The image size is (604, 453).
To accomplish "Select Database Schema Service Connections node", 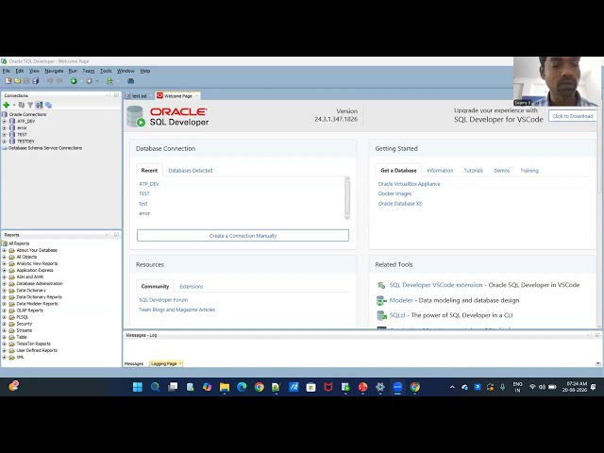I will click(x=45, y=148).
